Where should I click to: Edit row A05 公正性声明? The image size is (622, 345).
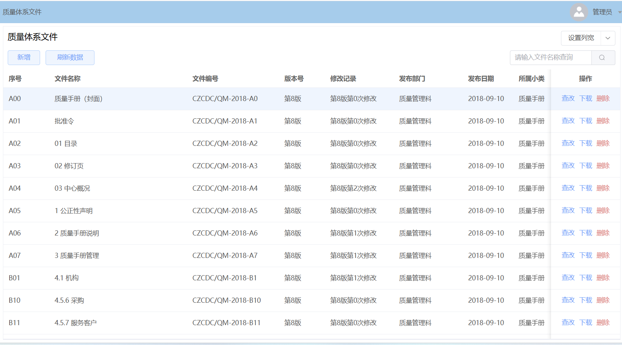click(x=568, y=211)
